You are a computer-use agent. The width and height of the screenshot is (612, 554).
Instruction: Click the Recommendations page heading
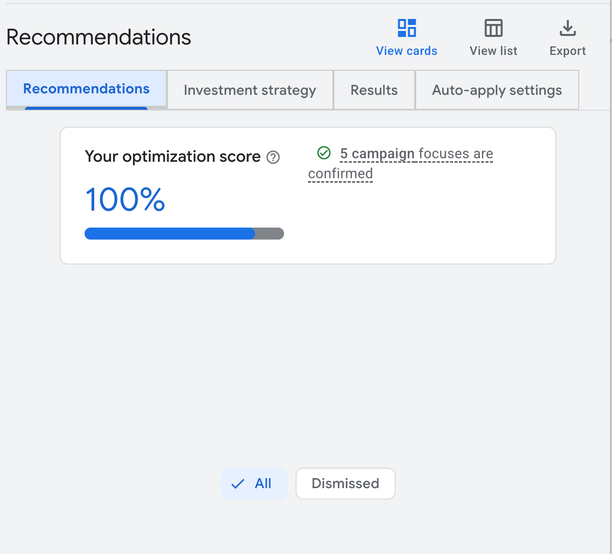point(98,37)
